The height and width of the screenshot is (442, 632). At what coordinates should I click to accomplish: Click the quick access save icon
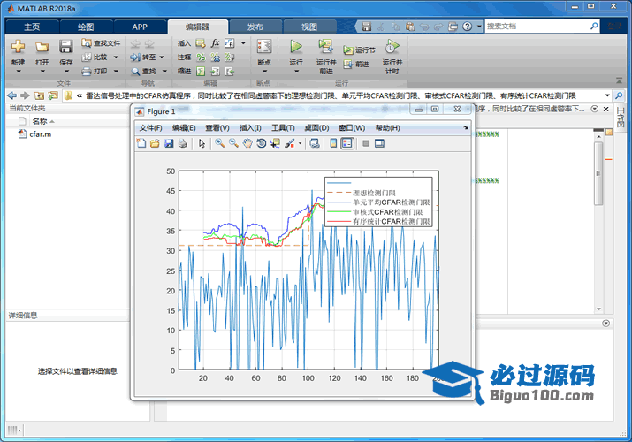click(x=366, y=27)
